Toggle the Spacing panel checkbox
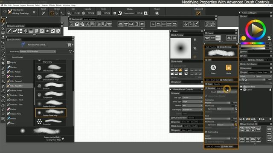The height and width of the screenshot is (153, 273). 172,122
